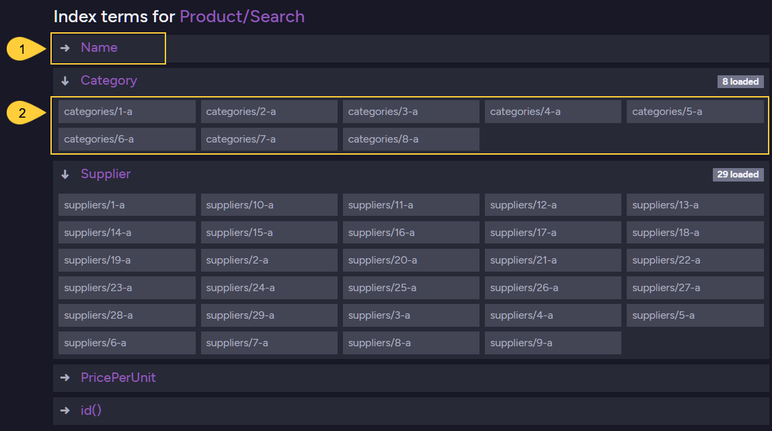Select term suppliers/7-a
Screen dimensions: 772x431
[x=269, y=343]
